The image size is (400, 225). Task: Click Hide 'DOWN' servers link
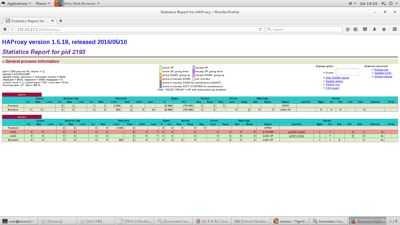pyautogui.click(x=337, y=78)
